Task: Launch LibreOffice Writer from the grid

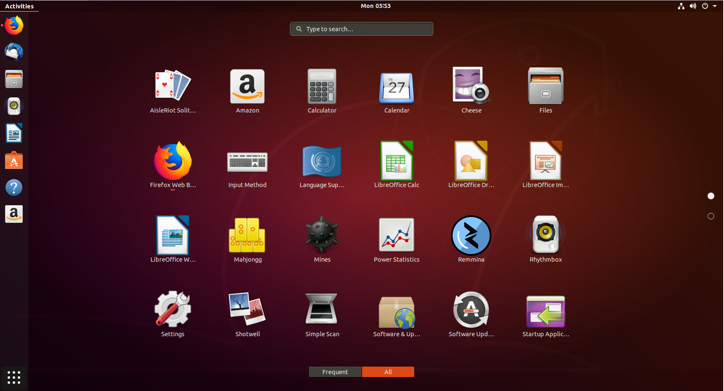Action: point(173,235)
